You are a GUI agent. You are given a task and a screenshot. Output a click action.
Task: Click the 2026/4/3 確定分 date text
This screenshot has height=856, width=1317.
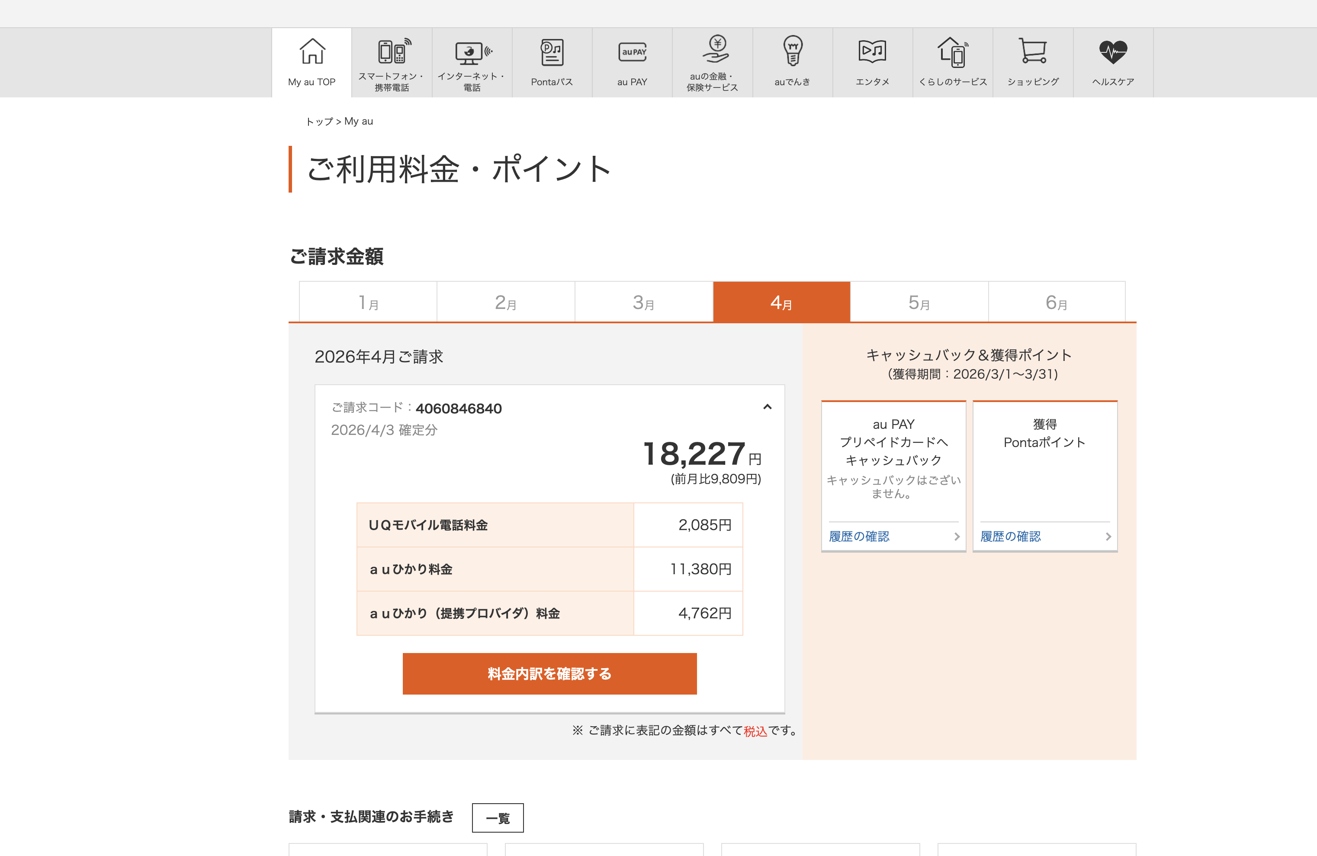click(384, 430)
